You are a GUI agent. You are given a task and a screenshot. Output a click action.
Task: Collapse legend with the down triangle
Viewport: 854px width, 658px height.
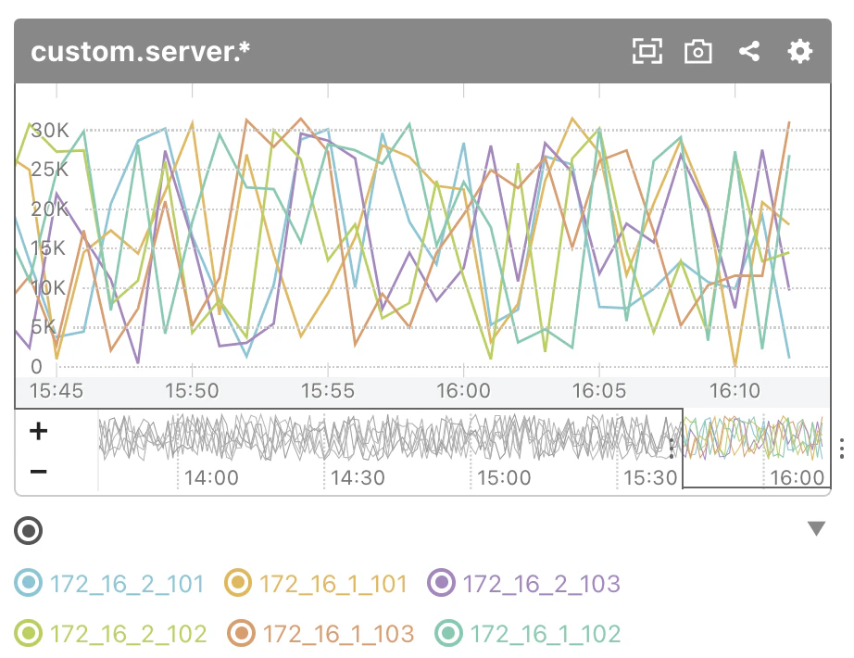(x=816, y=528)
